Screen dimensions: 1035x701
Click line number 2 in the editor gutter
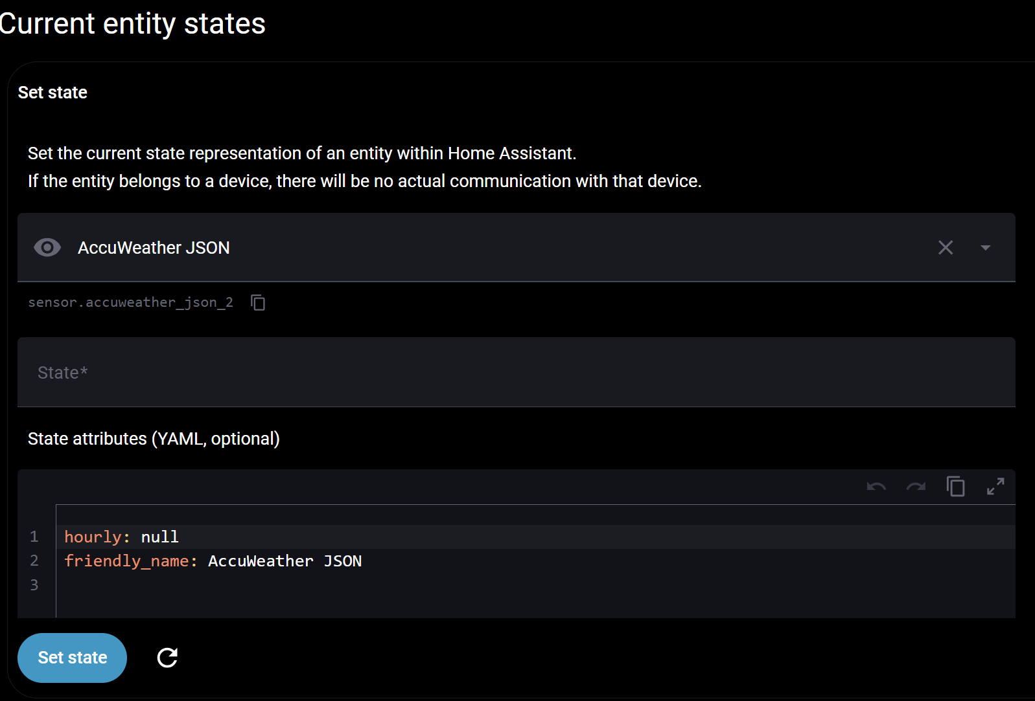(34, 561)
